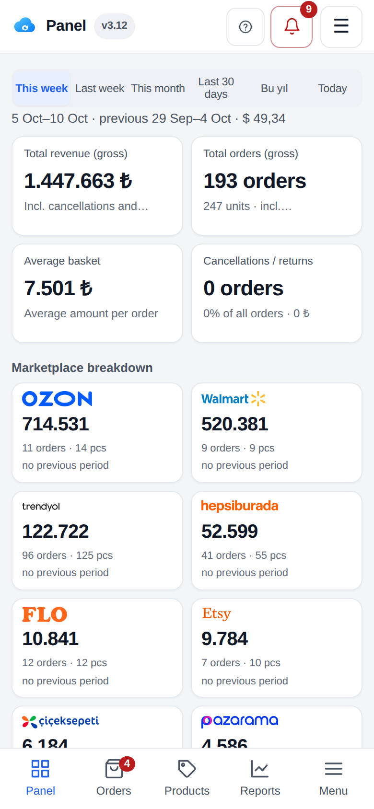Click the OZON marketplace logo
Image resolution: width=374 pixels, height=809 pixels.
pos(57,399)
